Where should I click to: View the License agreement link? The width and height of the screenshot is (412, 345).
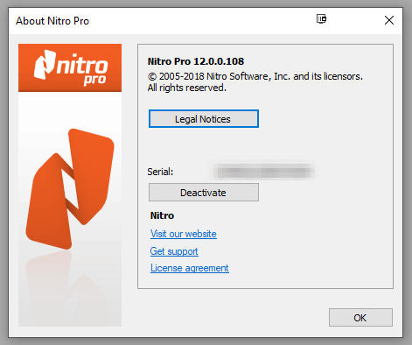coord(190,268)
